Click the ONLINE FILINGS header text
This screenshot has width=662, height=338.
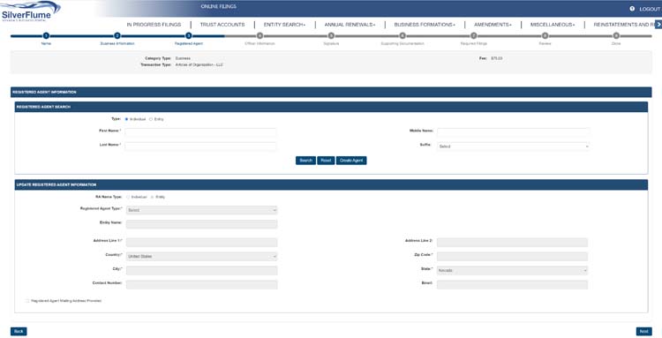[219, 6]
